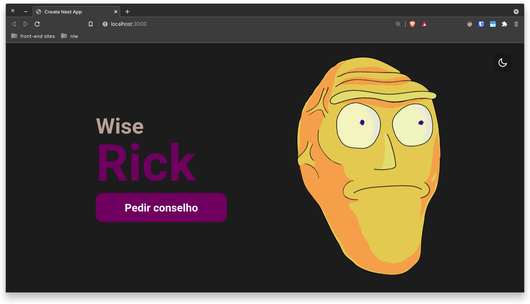Toggle dark mode with the moon icon
Image resolution: width=530 pixels, height=304 pixels.
502,63
